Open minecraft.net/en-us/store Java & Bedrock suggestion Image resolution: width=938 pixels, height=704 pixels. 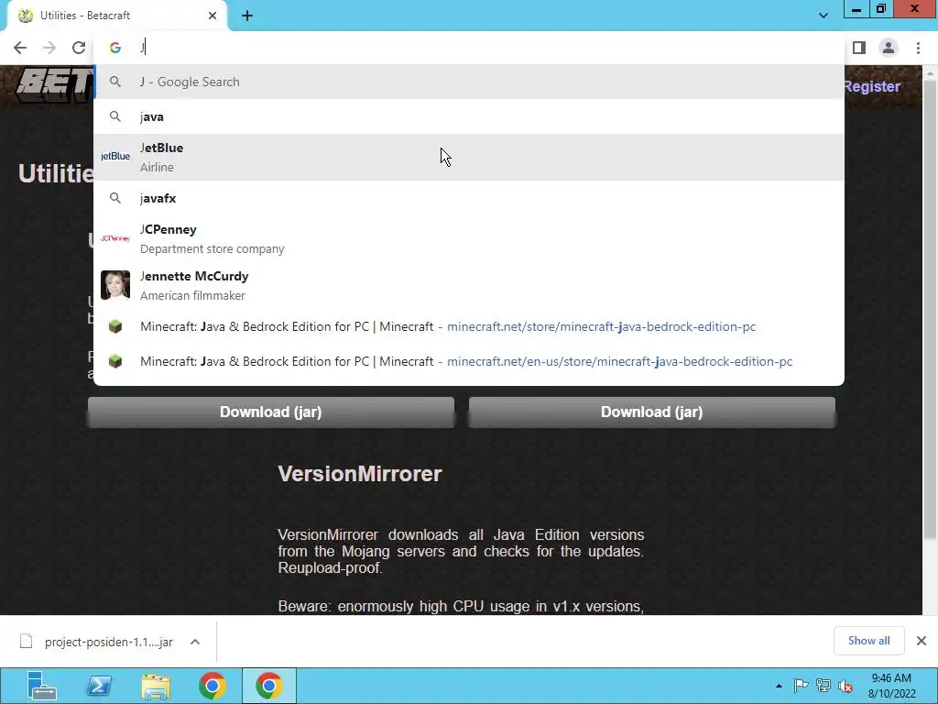469,361
